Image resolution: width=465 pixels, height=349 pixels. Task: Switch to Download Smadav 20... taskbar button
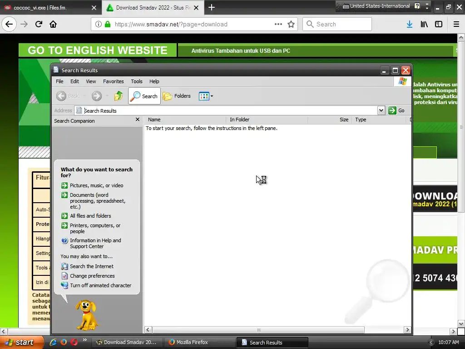pyautogui.click(x=127, y=342)
